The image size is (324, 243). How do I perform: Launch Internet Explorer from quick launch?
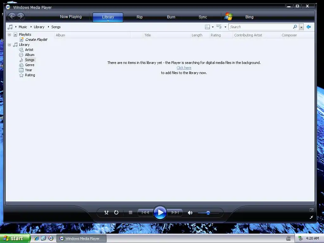[37, 238]
